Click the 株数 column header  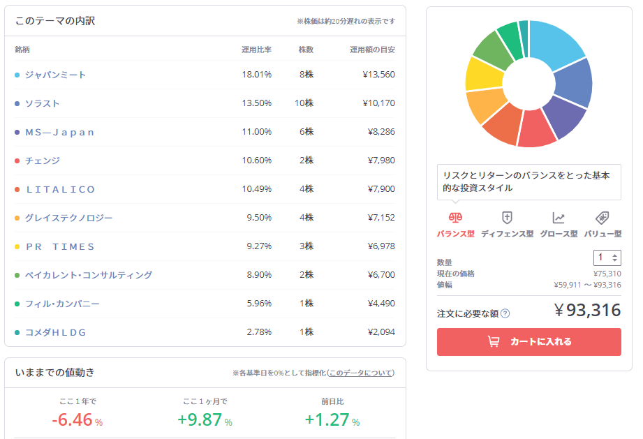tap(306, 50)
